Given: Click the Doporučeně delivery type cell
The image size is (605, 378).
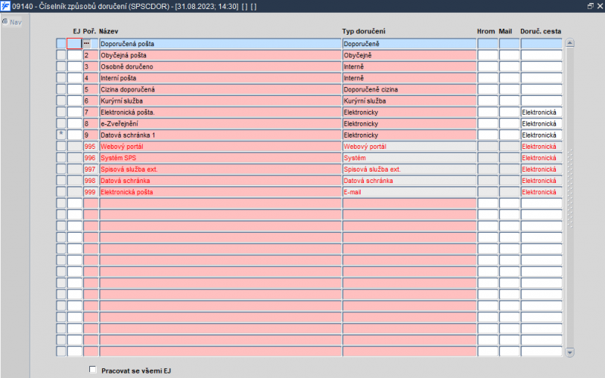Looking at the screenshot, I should click(x=409, y=44).
